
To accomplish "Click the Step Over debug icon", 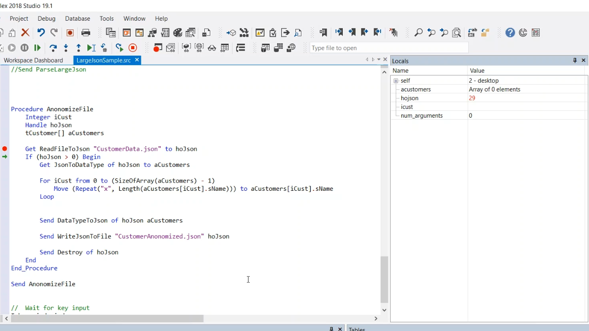I will [53, 48].
